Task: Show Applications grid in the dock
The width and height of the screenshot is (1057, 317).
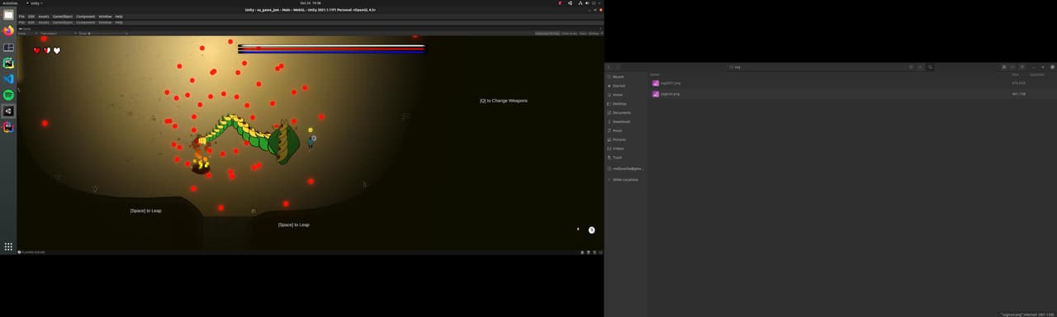Action: [x=8, y=246]
